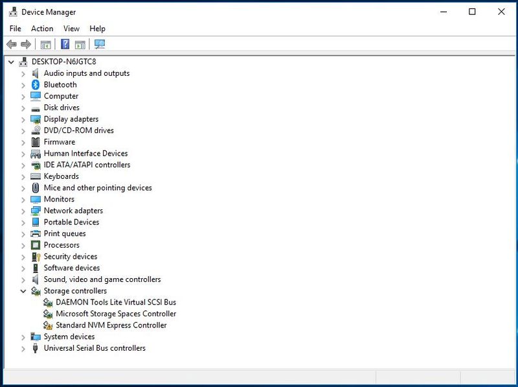Expand the System devices chevron
The image size is (518, 387).
pyautogui.click(x=23, y=337)
